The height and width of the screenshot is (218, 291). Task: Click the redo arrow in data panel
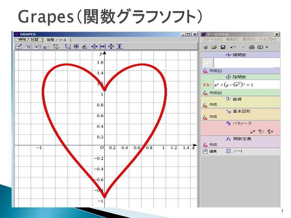point(242,47)
